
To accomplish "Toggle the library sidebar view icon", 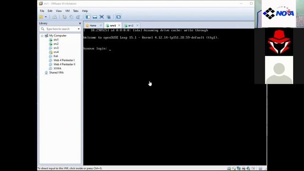I will click(88, 17).
